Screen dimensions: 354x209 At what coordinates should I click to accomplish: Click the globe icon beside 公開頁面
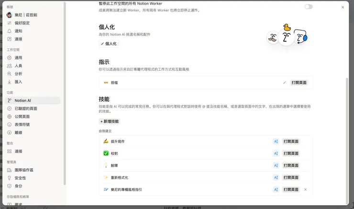(x=9, y=117)
